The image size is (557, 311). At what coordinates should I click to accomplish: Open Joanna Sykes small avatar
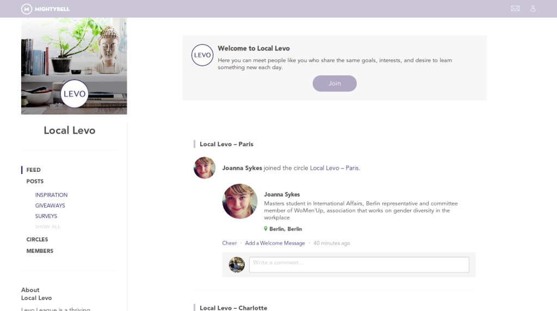(205, 167)
